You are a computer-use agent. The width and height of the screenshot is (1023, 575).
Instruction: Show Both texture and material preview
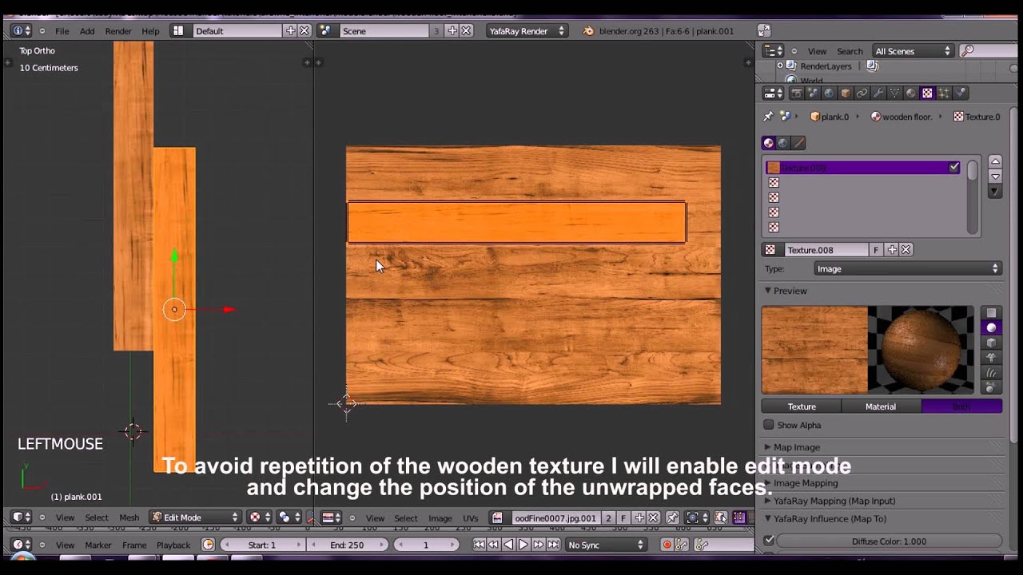(x=961, y=406)
